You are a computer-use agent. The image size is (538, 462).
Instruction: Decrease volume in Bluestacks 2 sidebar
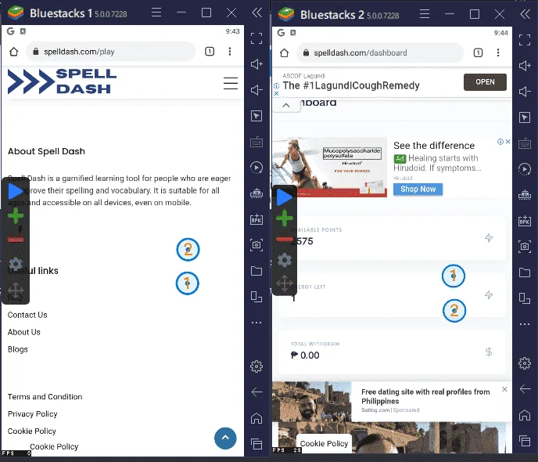coord(525,92)
